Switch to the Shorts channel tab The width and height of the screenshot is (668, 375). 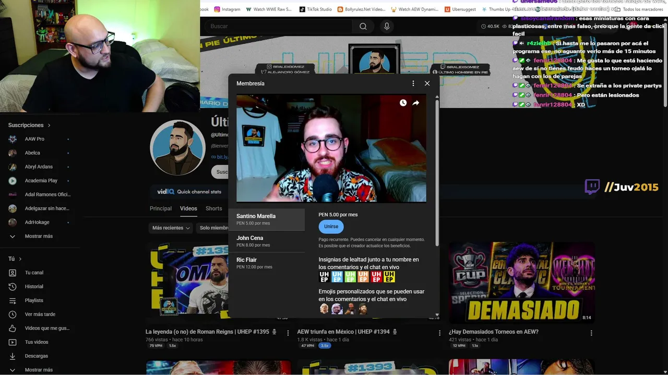pos(214,208)
